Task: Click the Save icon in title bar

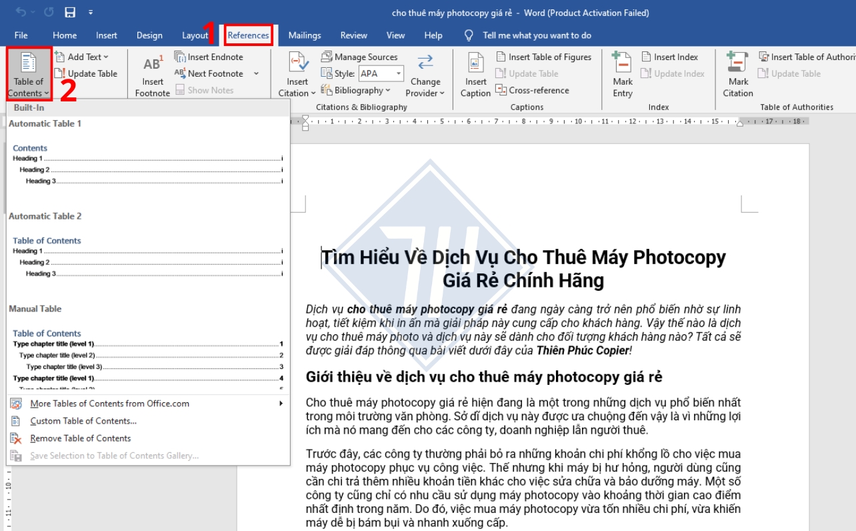Action: [69, 13]
